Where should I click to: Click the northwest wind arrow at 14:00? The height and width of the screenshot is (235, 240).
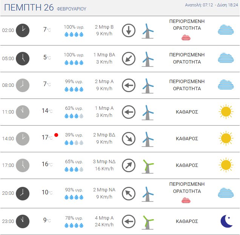[x=129, y=139]
